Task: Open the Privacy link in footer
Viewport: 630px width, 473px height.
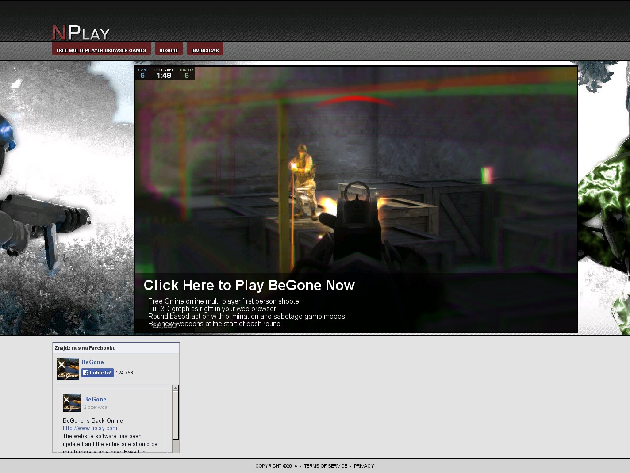Action: [364, 466]
